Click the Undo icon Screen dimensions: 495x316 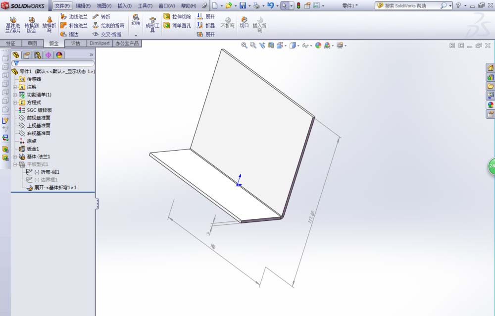tap(270, 5)
